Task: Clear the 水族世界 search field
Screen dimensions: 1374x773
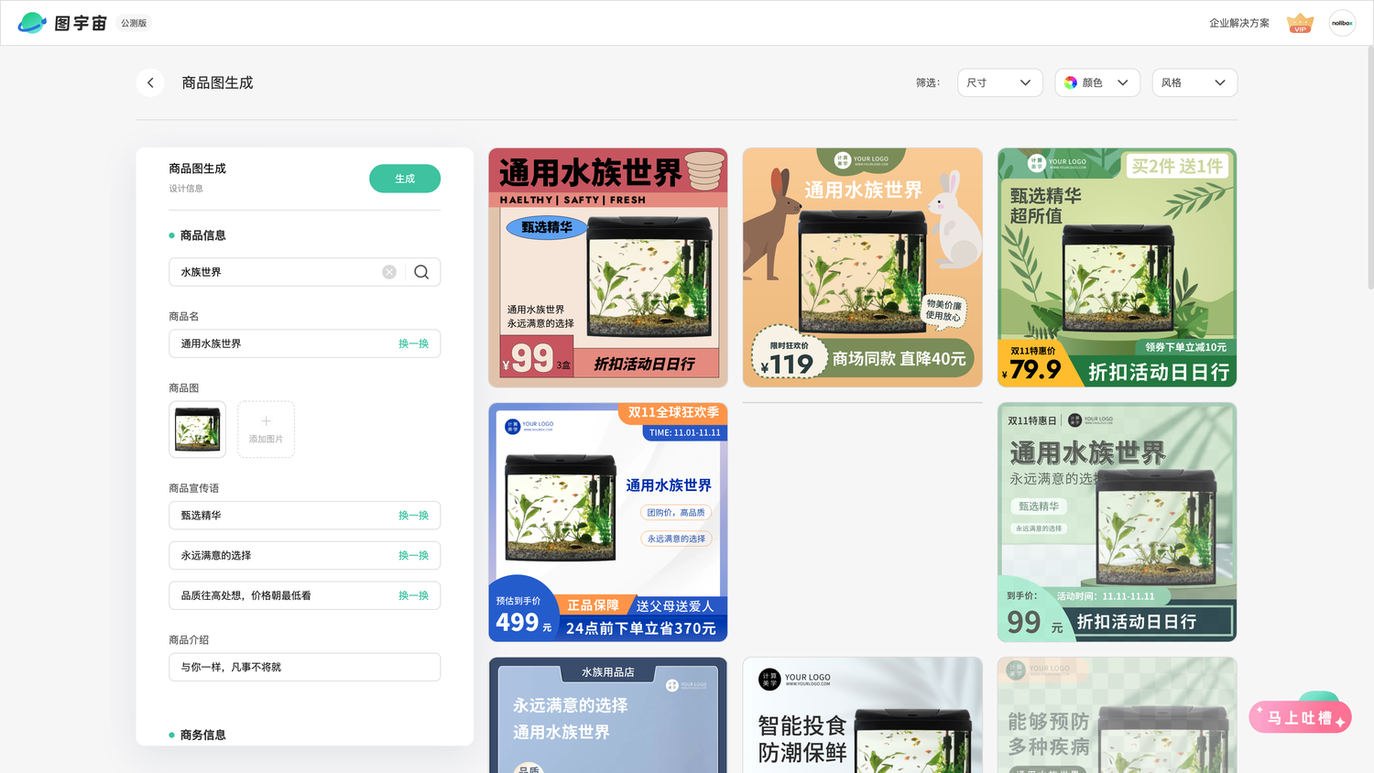Action: 389,272
